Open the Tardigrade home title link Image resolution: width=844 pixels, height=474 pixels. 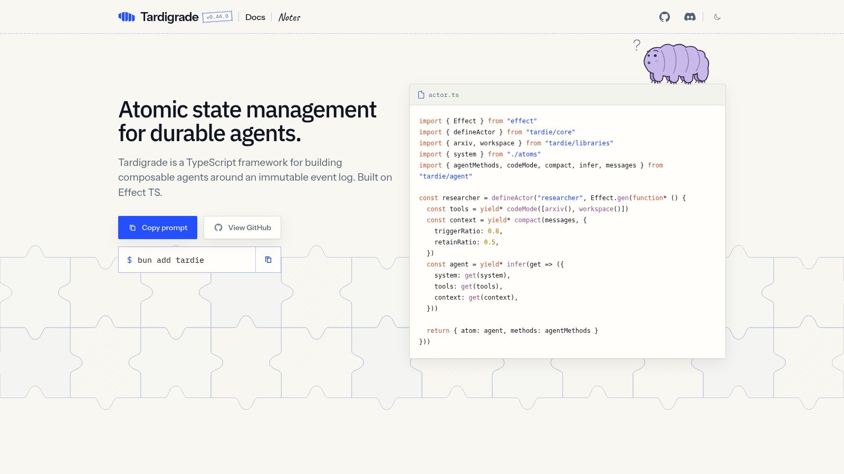169,17
